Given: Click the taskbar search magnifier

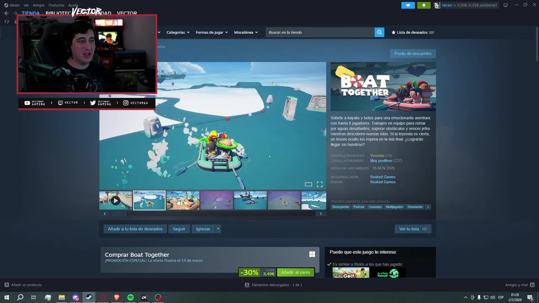Looking at the screenshot, I should (20, 298).
